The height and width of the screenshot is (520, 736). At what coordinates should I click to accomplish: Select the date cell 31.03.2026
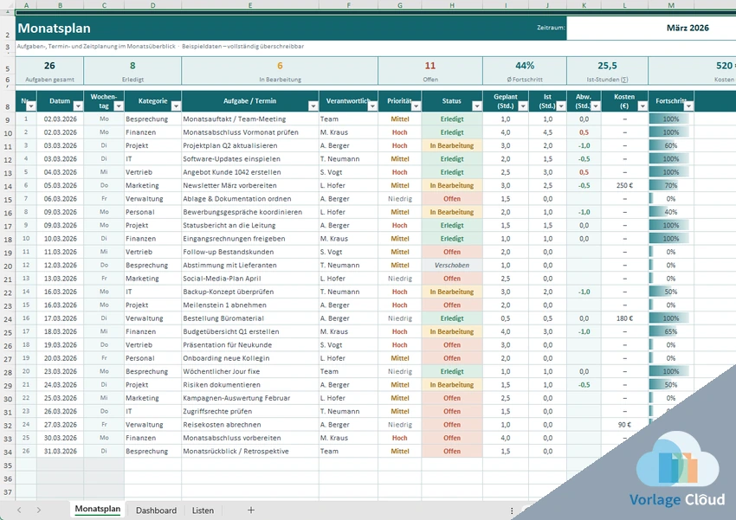(60, 451)
